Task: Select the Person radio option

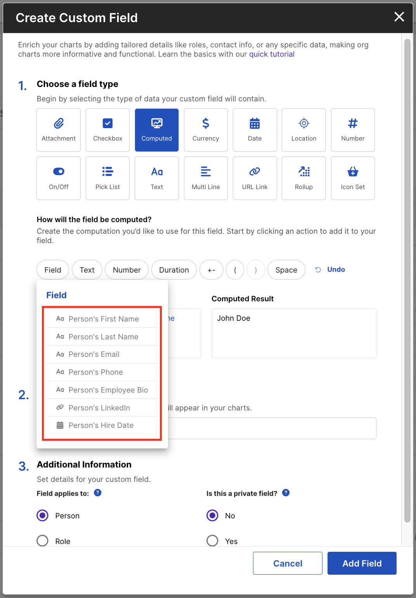Action: [42, 515]
